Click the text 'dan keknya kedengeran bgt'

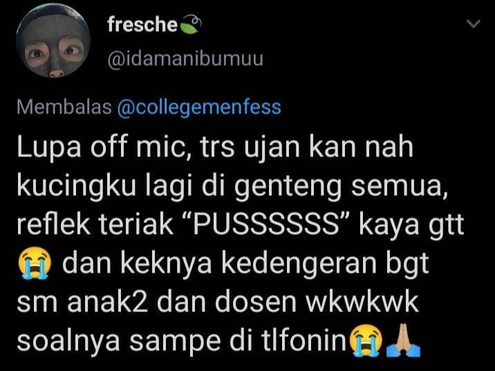coord(245,264)
